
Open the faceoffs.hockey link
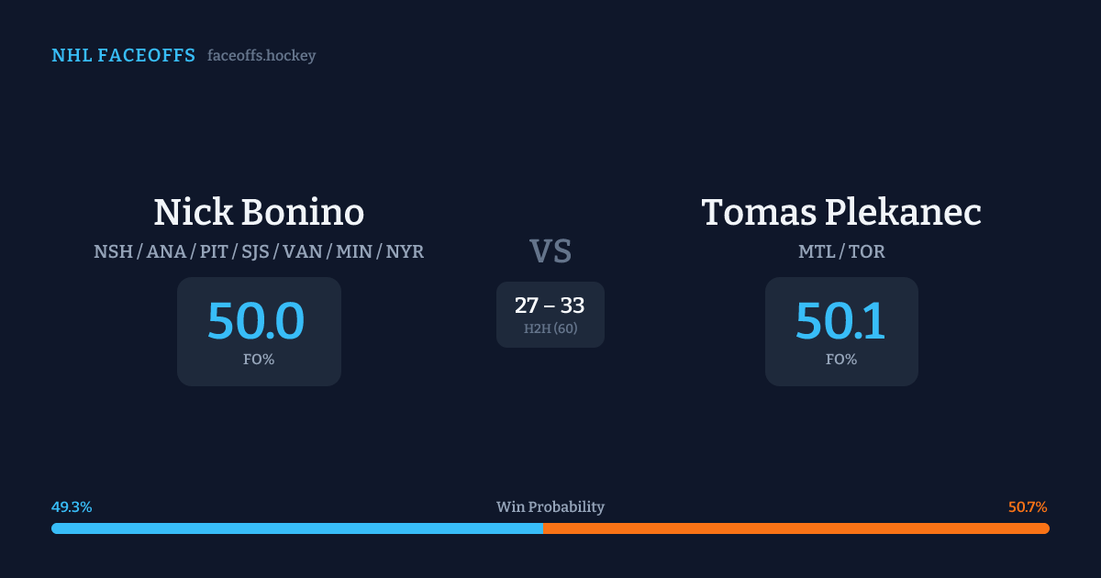[x=261, y=56]
